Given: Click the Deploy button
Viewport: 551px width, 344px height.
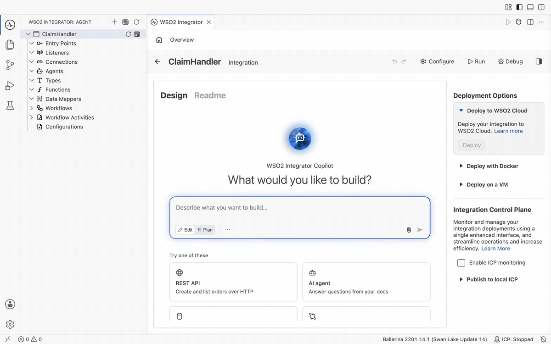Looking at the screenshot, I should (472, 145).
